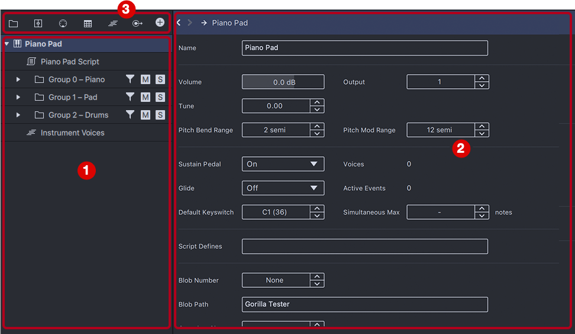Click the plus circle add button
575x334 pixels.
[x=160, y=23]
